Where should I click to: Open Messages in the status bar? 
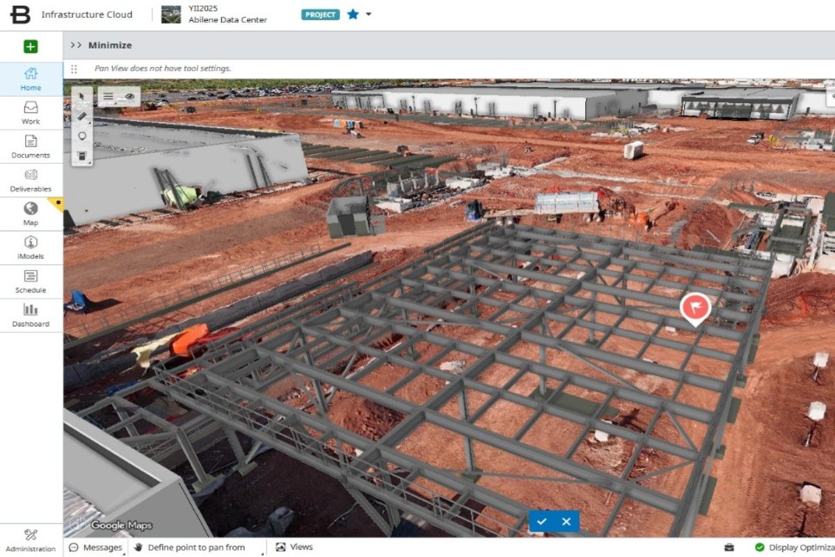(95, 547)
